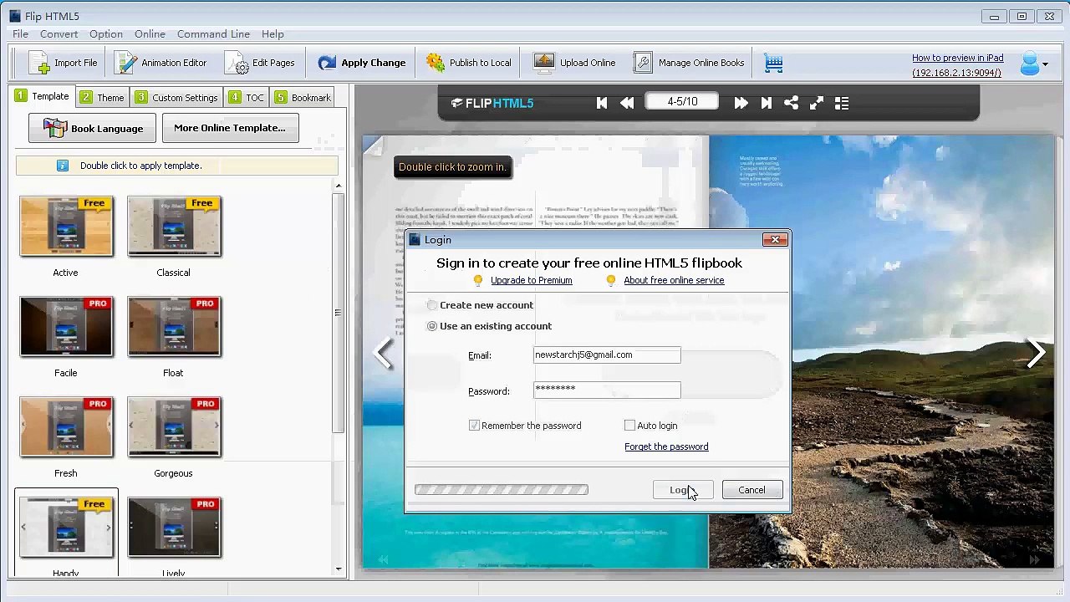Image resolution: width=1070 pixels, height=602 pixels.
Task: Click the Login button
Action: pyautogui.click(x=683, y=490)
